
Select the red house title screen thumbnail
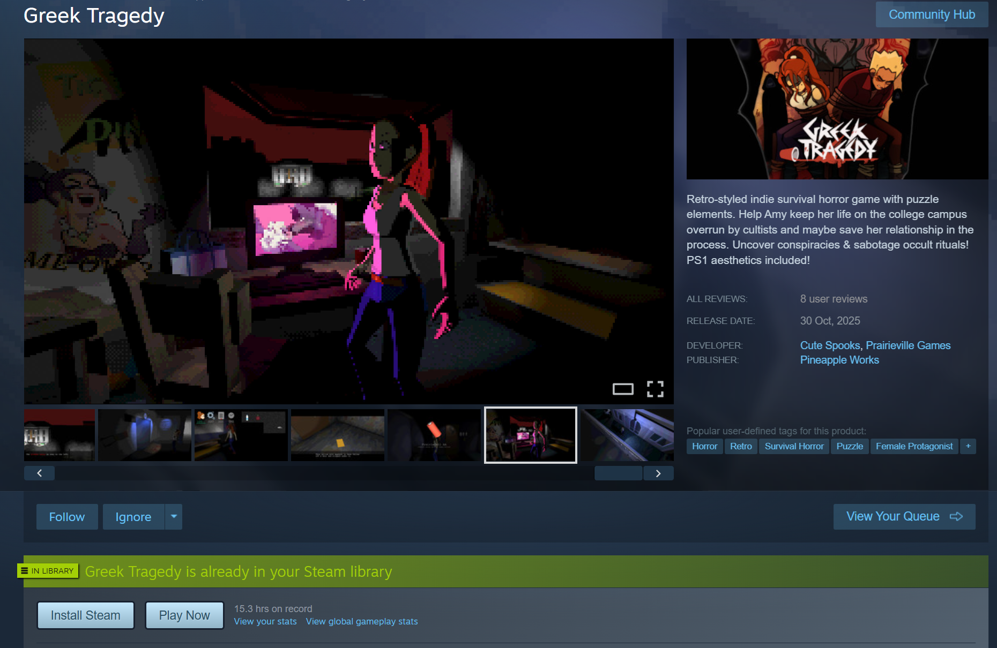pyautogui.click(x=59, y=435)
